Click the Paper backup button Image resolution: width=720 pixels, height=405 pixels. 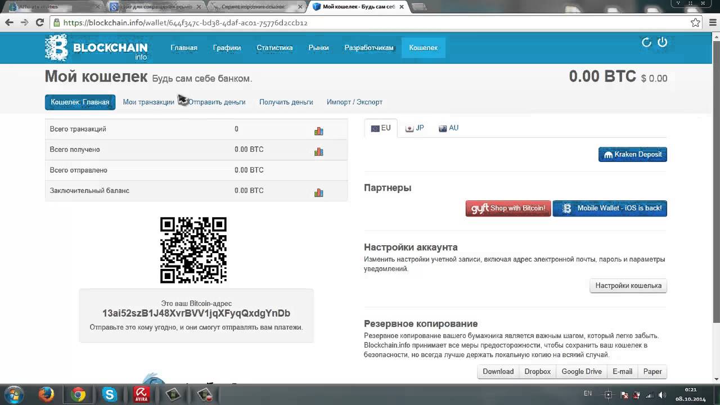pyautogui.click(x=652, y=372)
